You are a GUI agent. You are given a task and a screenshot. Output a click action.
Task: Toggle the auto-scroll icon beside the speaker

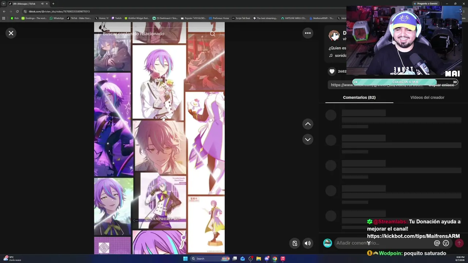pyautogui.click(x=295, y=243)
